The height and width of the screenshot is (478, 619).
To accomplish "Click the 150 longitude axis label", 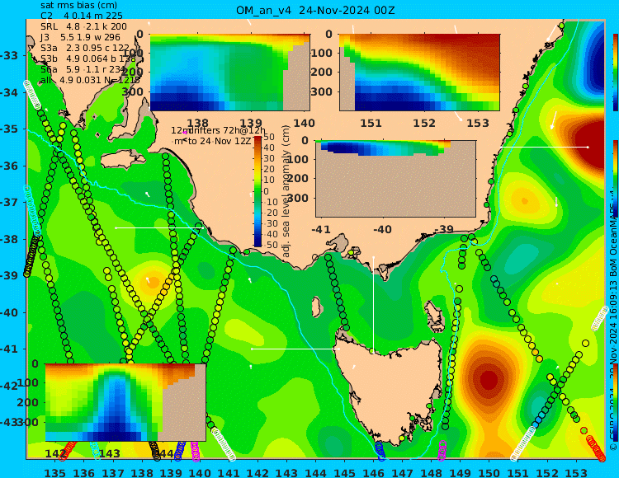I will [x=489, y=472].
